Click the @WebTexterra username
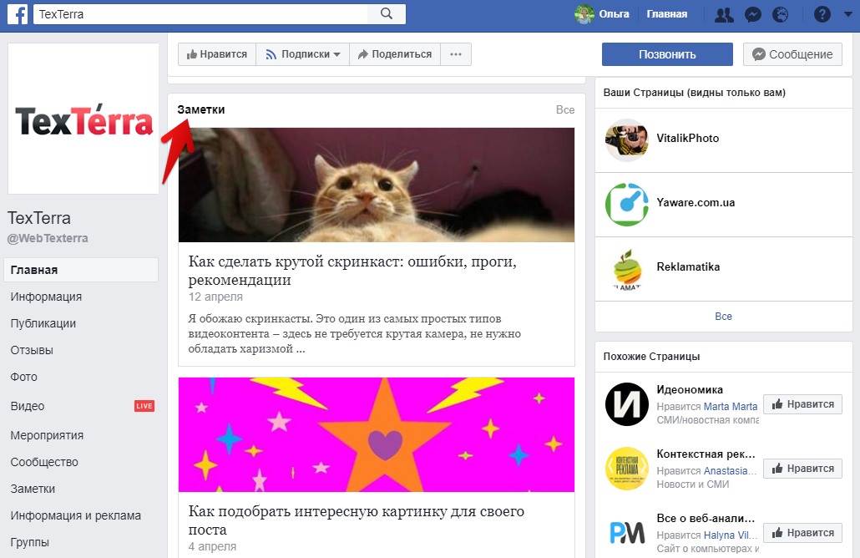 coord(48,239)
